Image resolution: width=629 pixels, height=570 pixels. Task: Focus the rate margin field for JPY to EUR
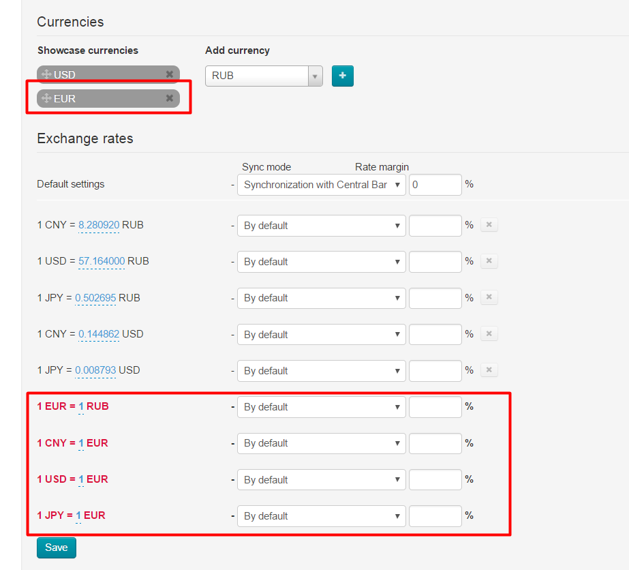click(x=435, y=516)
